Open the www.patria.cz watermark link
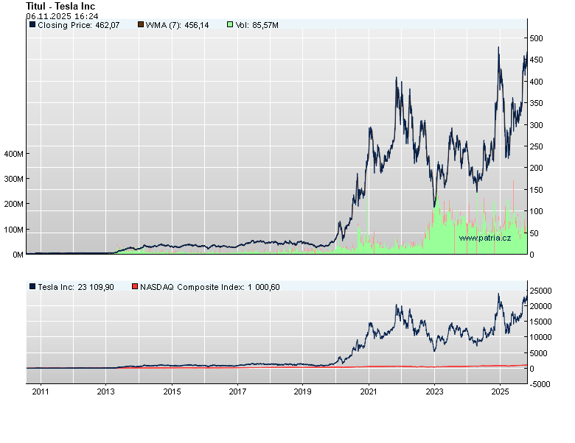The height and width of the screenshot is (443, 575). 484,238
